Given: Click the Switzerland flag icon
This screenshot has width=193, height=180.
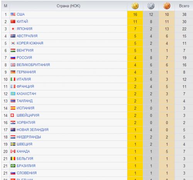Looking at the screenshot, I should (x=12, y=115).
